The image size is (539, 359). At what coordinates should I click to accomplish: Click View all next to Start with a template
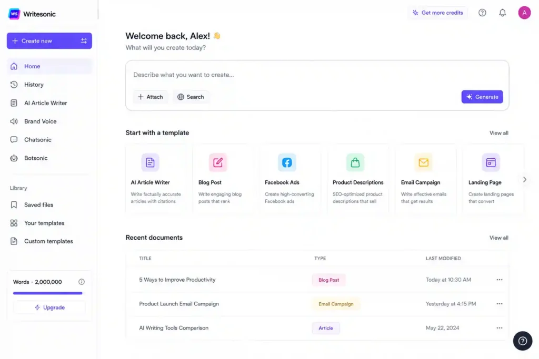(x=499, y=133)
